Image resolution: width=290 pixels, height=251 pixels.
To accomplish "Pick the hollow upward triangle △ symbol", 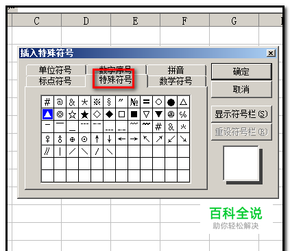I will click(x=183, y=102).
